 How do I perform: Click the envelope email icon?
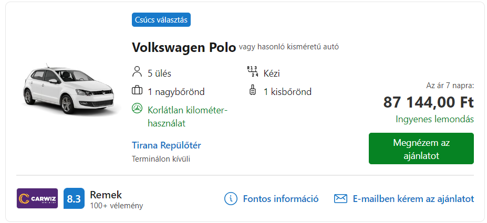click(x=340, y=198)
